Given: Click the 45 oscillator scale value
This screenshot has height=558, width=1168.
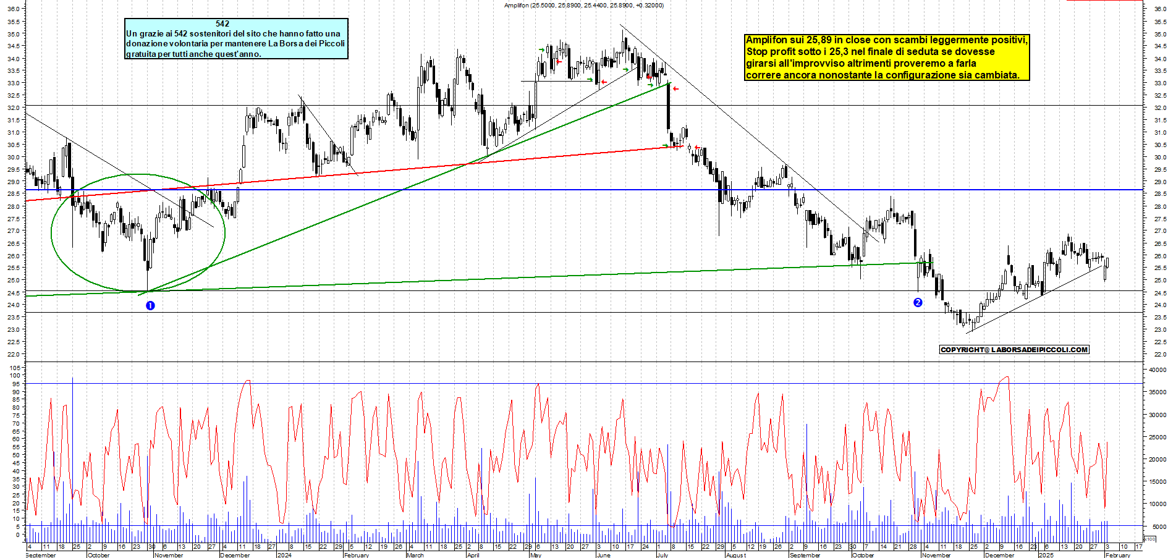Looking at the screenshot, I should (17, 463).
